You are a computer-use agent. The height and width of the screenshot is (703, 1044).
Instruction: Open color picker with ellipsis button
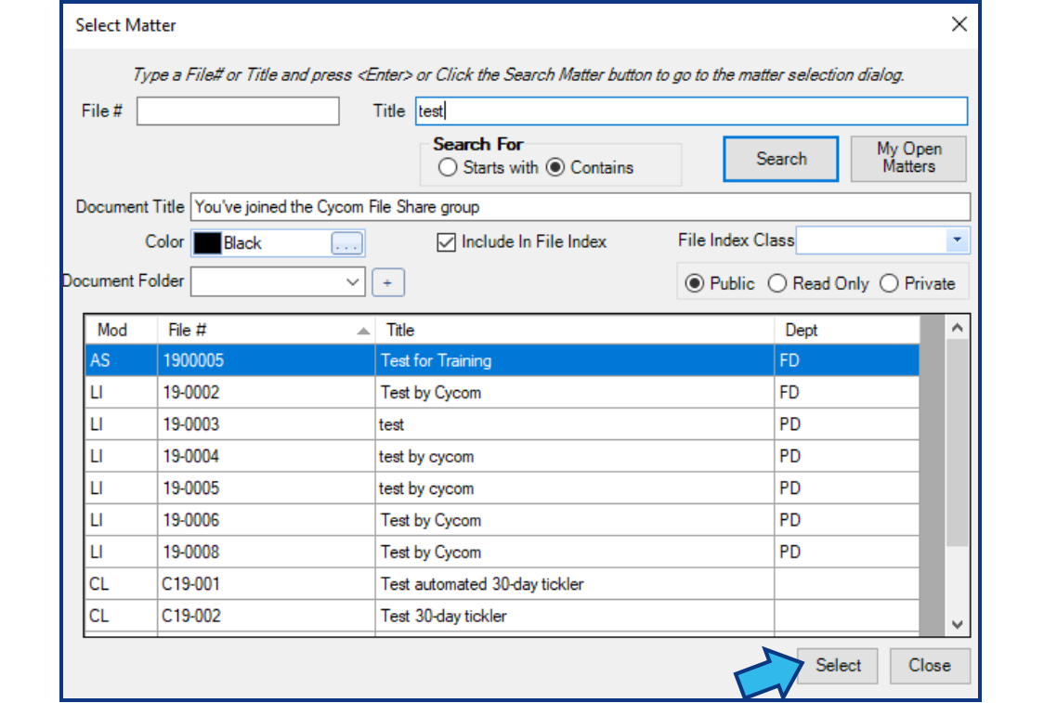346,243
